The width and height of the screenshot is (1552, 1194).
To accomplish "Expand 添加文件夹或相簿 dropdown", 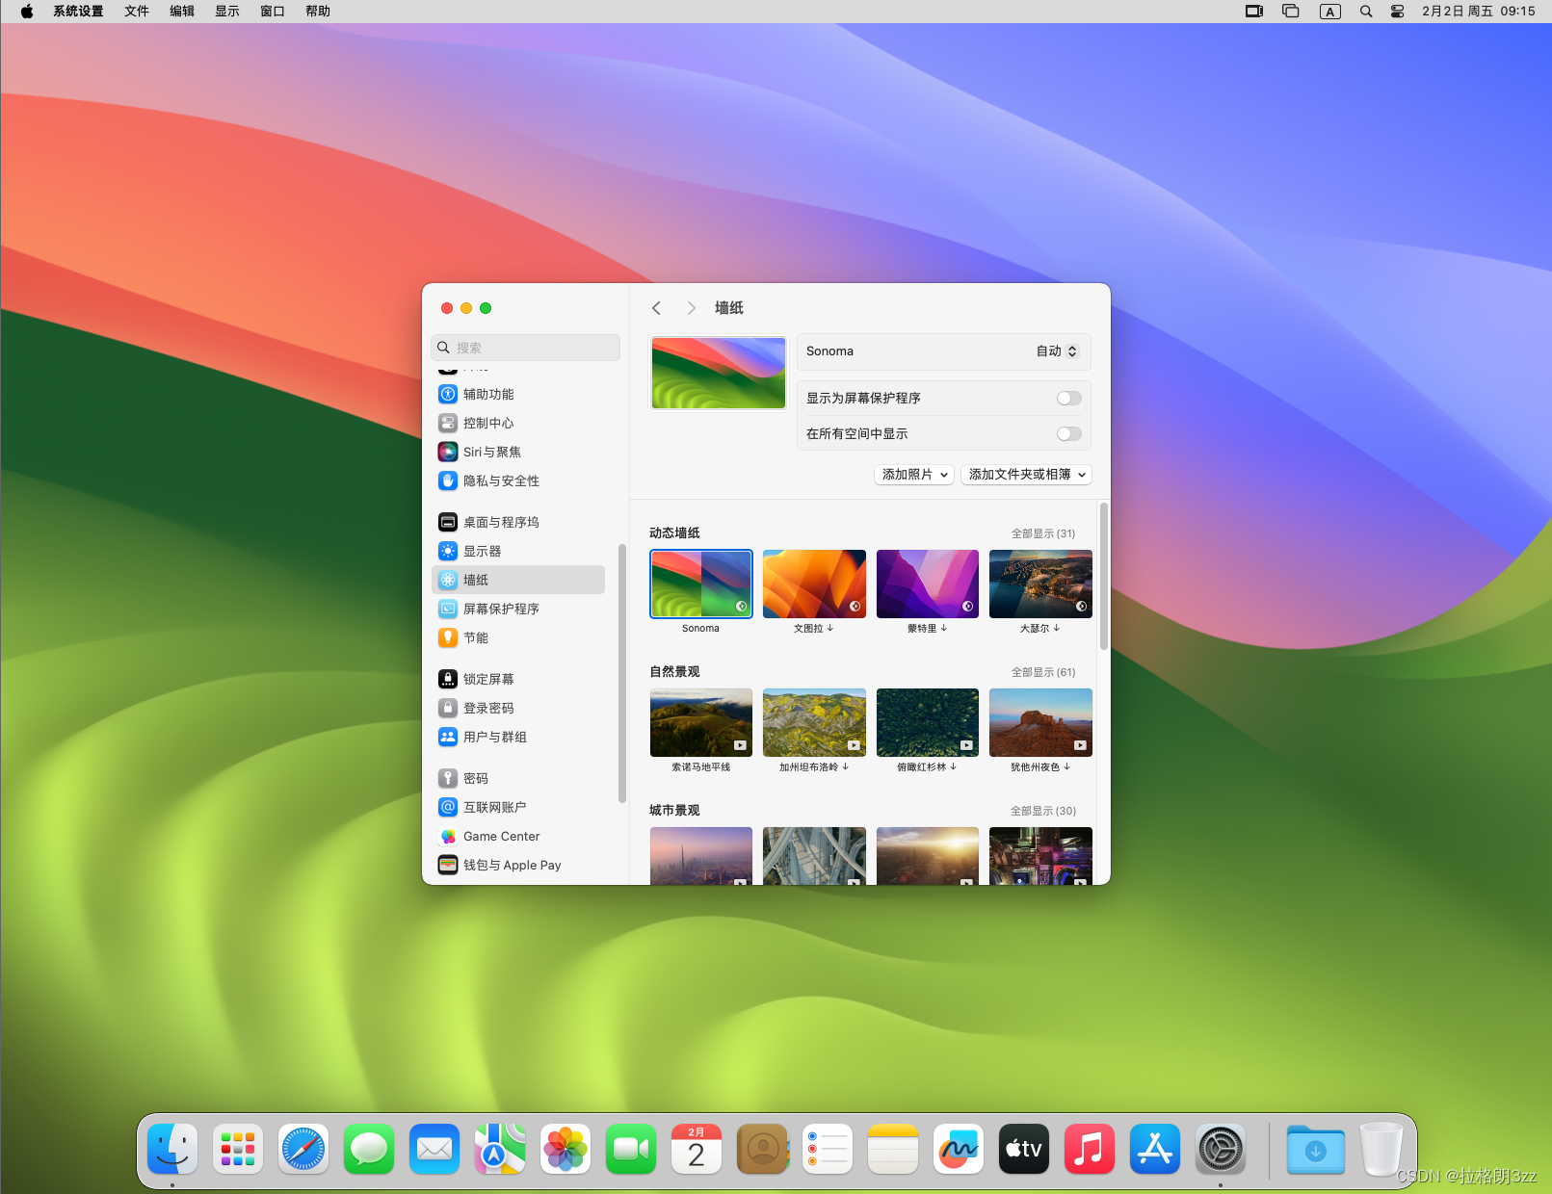I will click(1026, 474).
